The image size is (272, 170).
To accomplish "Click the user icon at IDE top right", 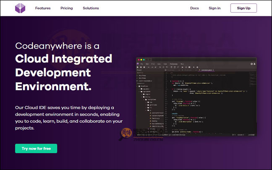I will pyautogui.click(x=254, y=64).
